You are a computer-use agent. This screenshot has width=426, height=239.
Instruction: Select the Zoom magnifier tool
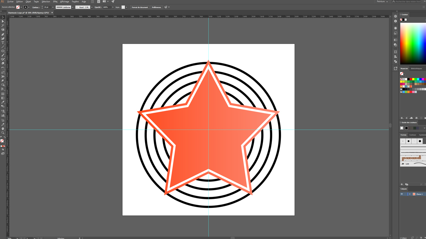pyautogui.click(x=3, y=133)
